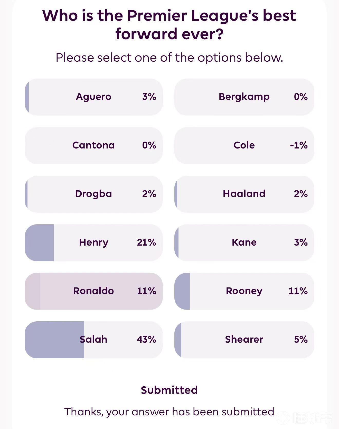This screenshot has height=429, width=339.
Task: Select the Shearer poll option
Action: pos(244,340)
